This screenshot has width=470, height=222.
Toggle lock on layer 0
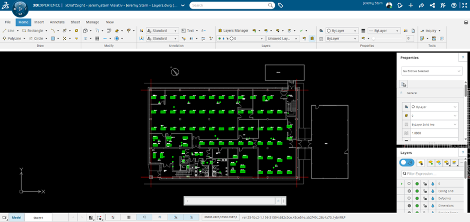pyautogui.click(x=424, y=184)
